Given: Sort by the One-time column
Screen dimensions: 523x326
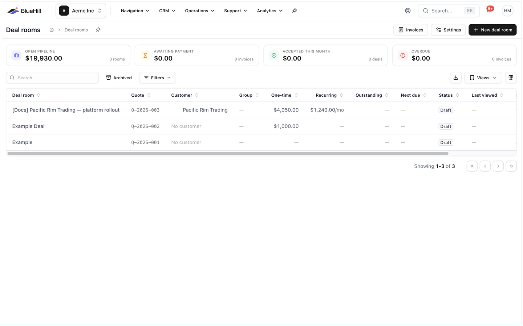Looking at the screenshot, I should pos(285,95).
